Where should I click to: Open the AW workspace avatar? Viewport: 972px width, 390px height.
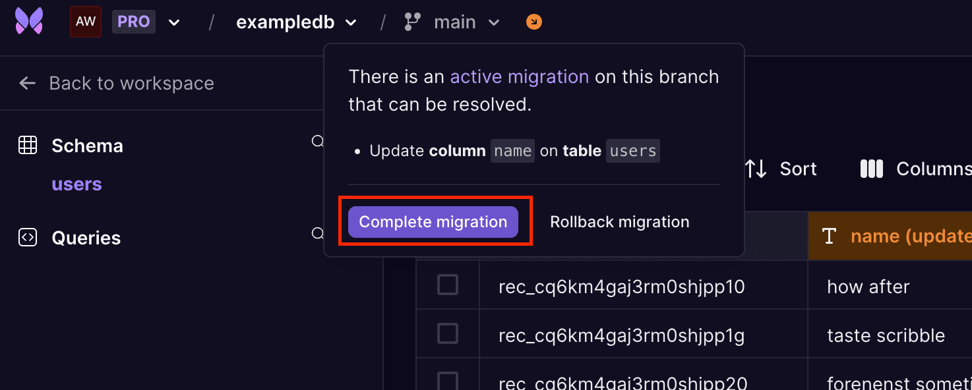coord(85,20)
